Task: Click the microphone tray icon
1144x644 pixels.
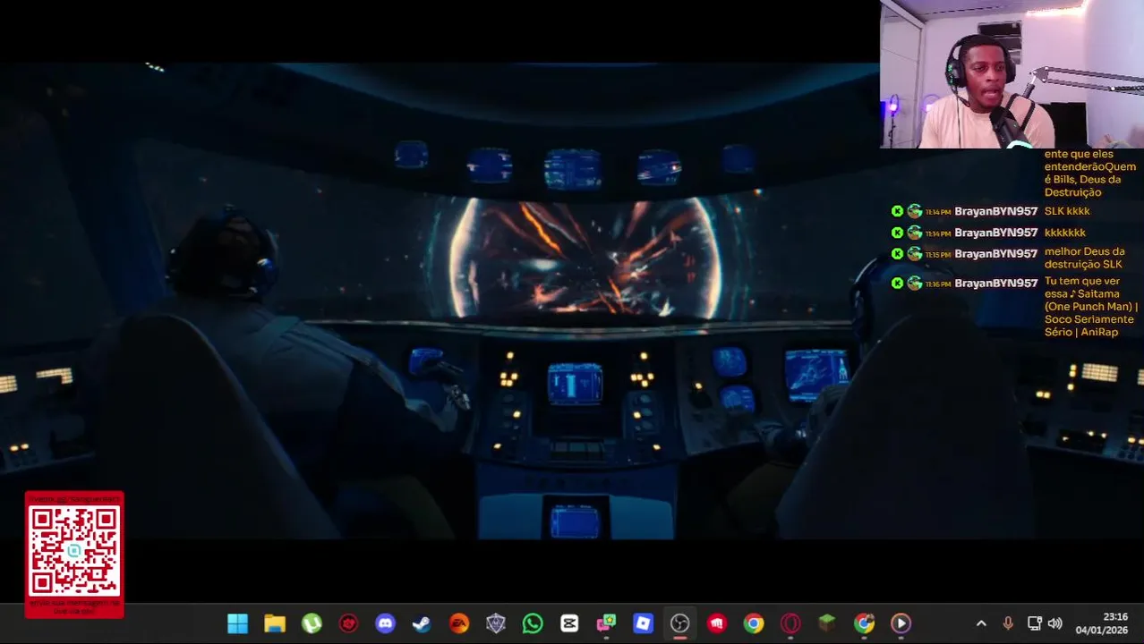Action: tap(1008, 623)
